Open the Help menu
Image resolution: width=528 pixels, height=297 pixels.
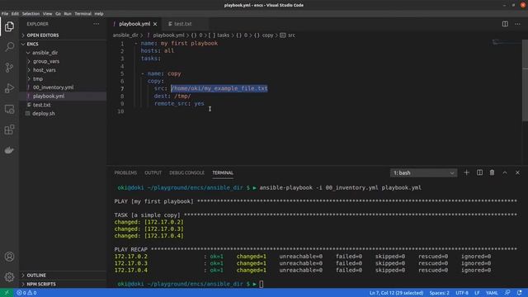99,14
